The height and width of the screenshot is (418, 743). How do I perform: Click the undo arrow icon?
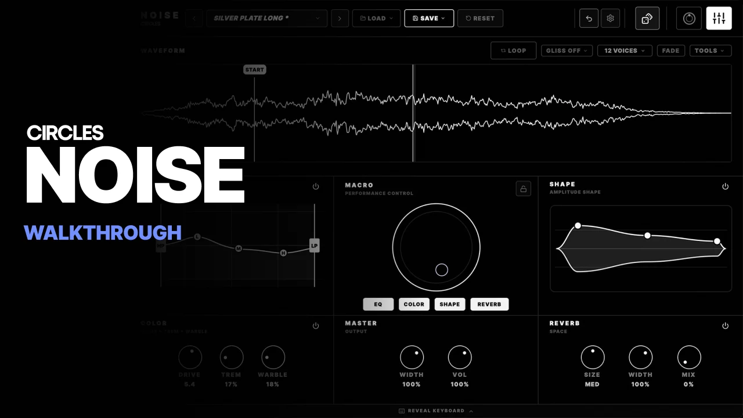589,18
